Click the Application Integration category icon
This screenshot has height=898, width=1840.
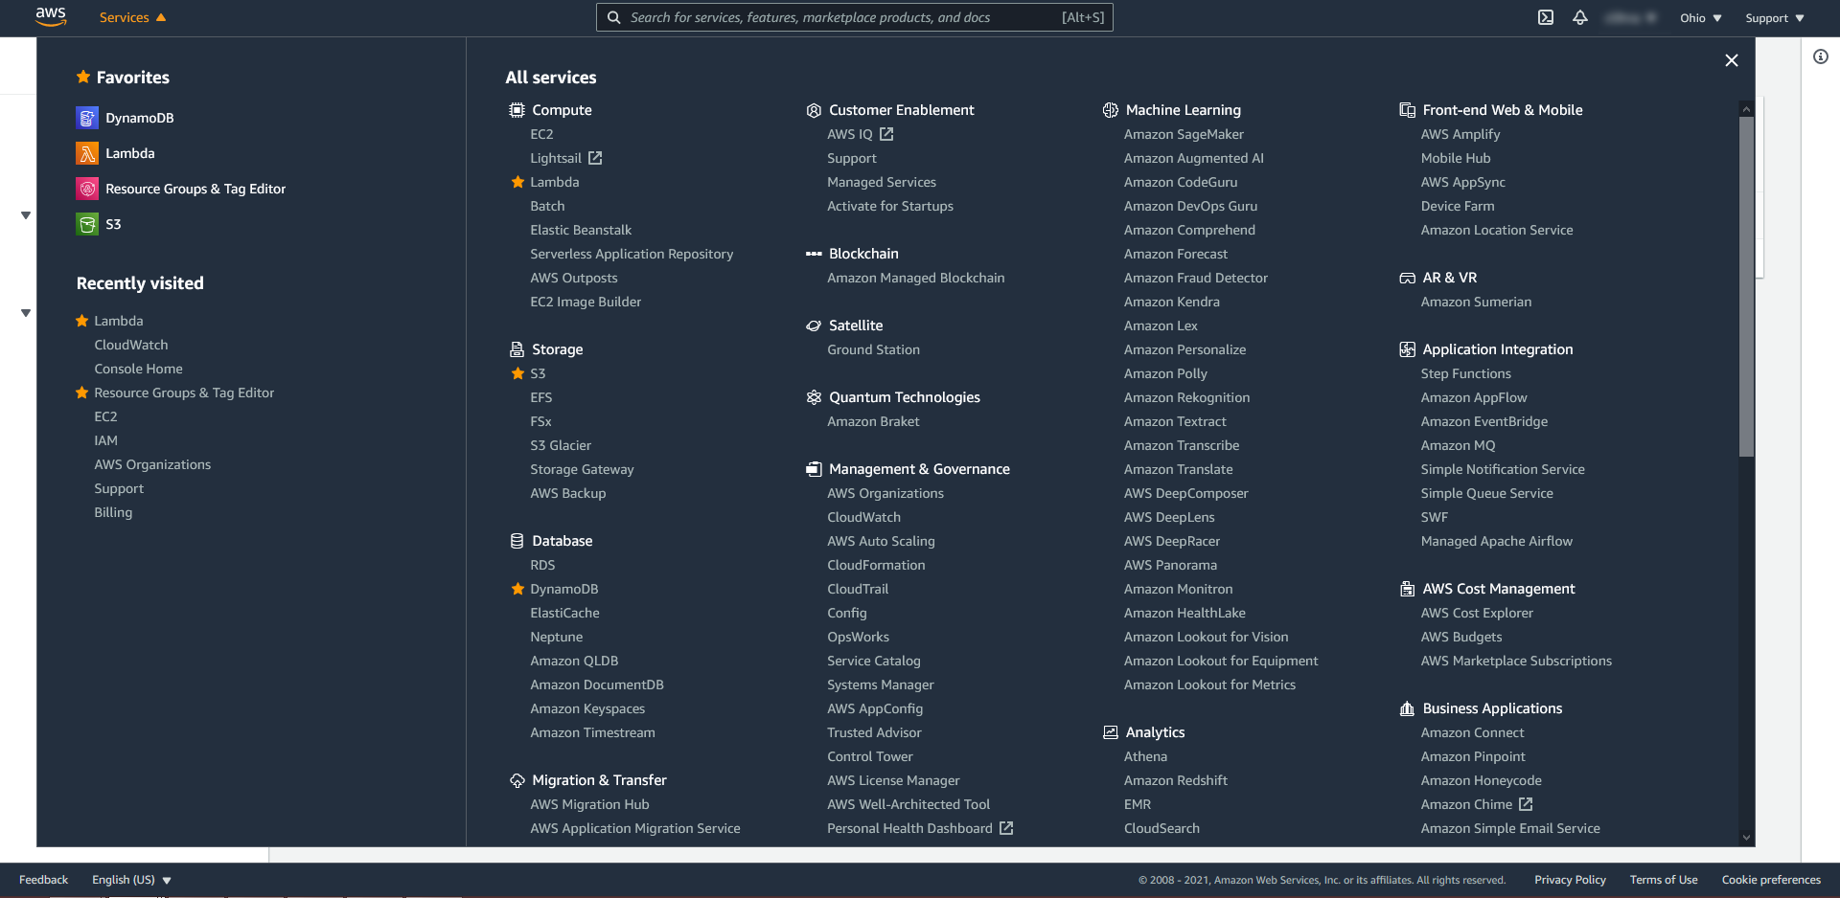coord(1407,349)
